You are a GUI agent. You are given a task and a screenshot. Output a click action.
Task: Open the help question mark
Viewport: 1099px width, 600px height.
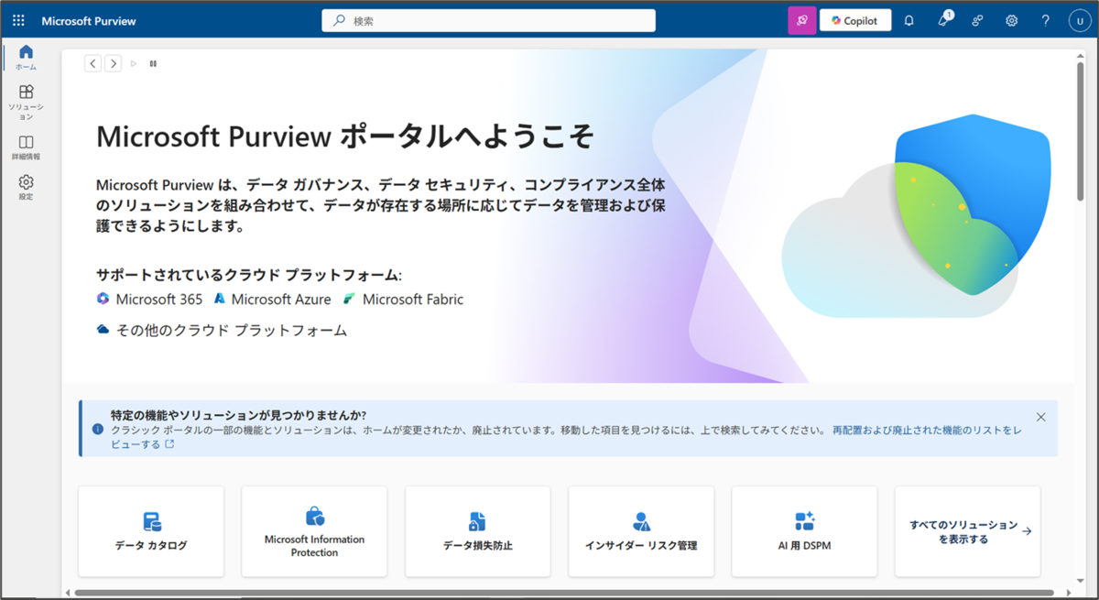1046,20
